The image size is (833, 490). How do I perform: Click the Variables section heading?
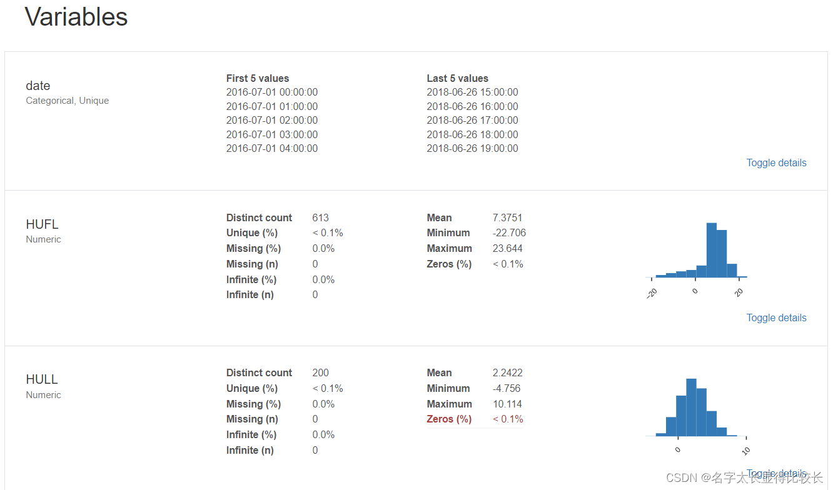[x=76, y=17]
